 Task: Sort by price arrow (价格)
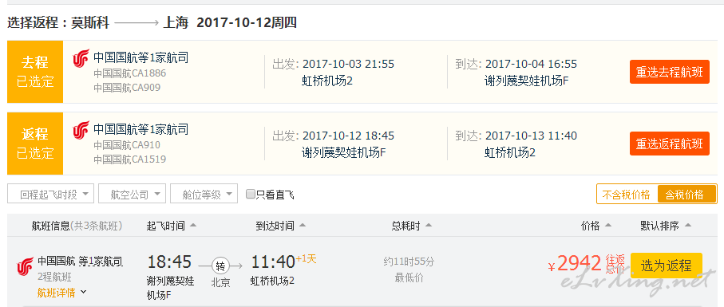pos(607,226)
